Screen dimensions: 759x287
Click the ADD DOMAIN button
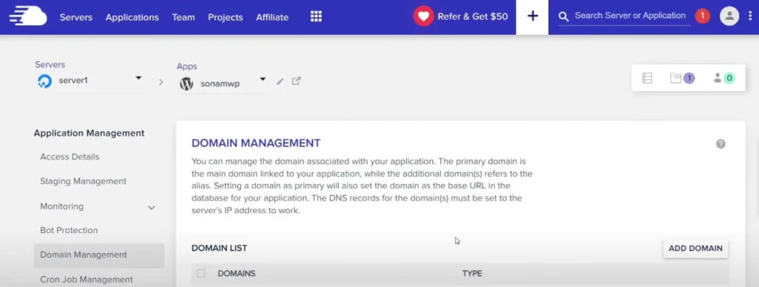pyautogui.click(x=695, y=249)
